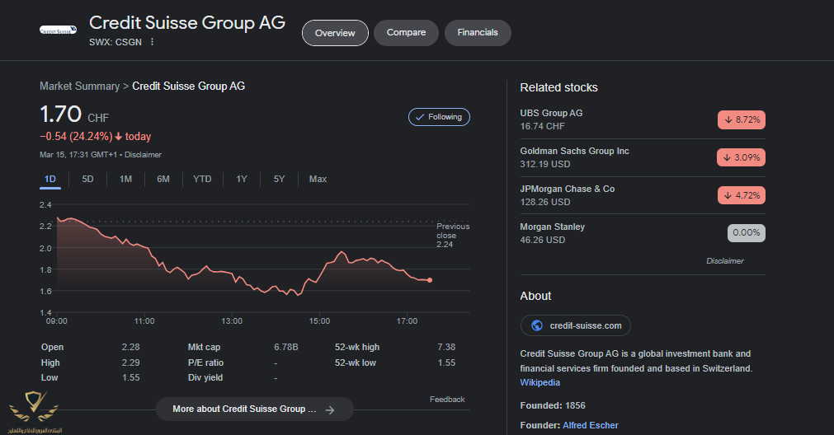Click the UBS 8.72% decline badge

click(742, 120)
